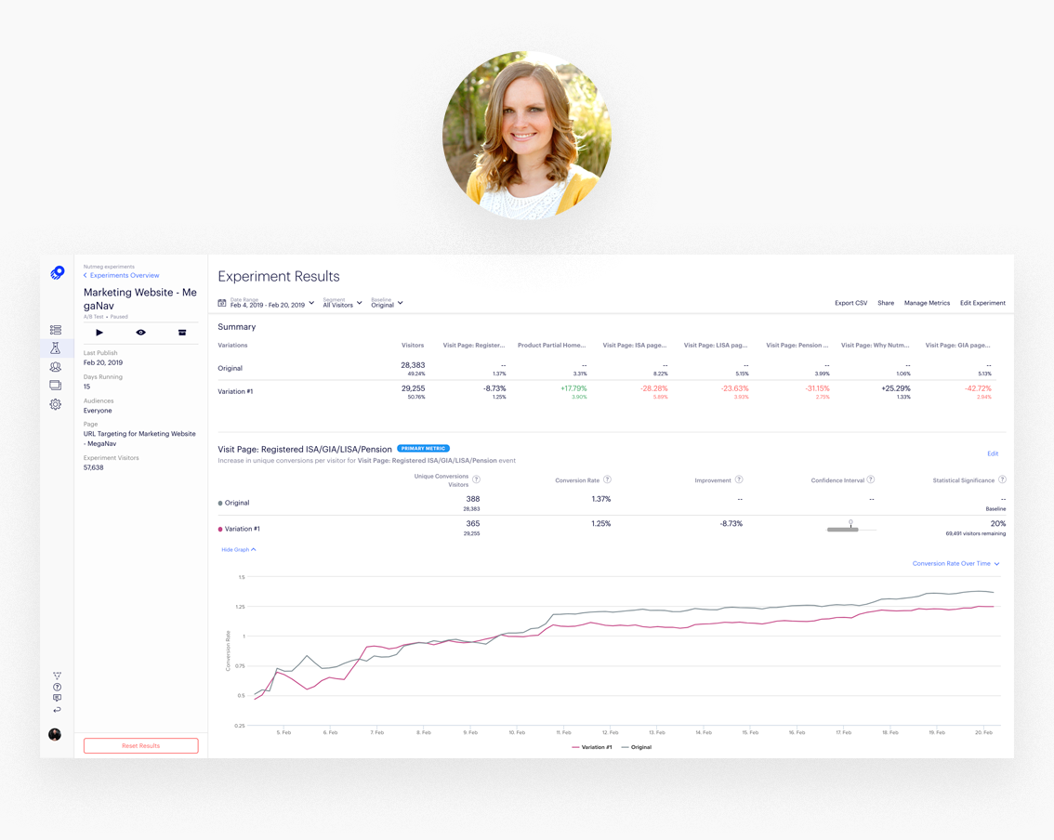Image resolution: width=1054 pixels, height=840 pixels.
Task: Open the settings gear sidebar icon
Action: coord(56,404)
